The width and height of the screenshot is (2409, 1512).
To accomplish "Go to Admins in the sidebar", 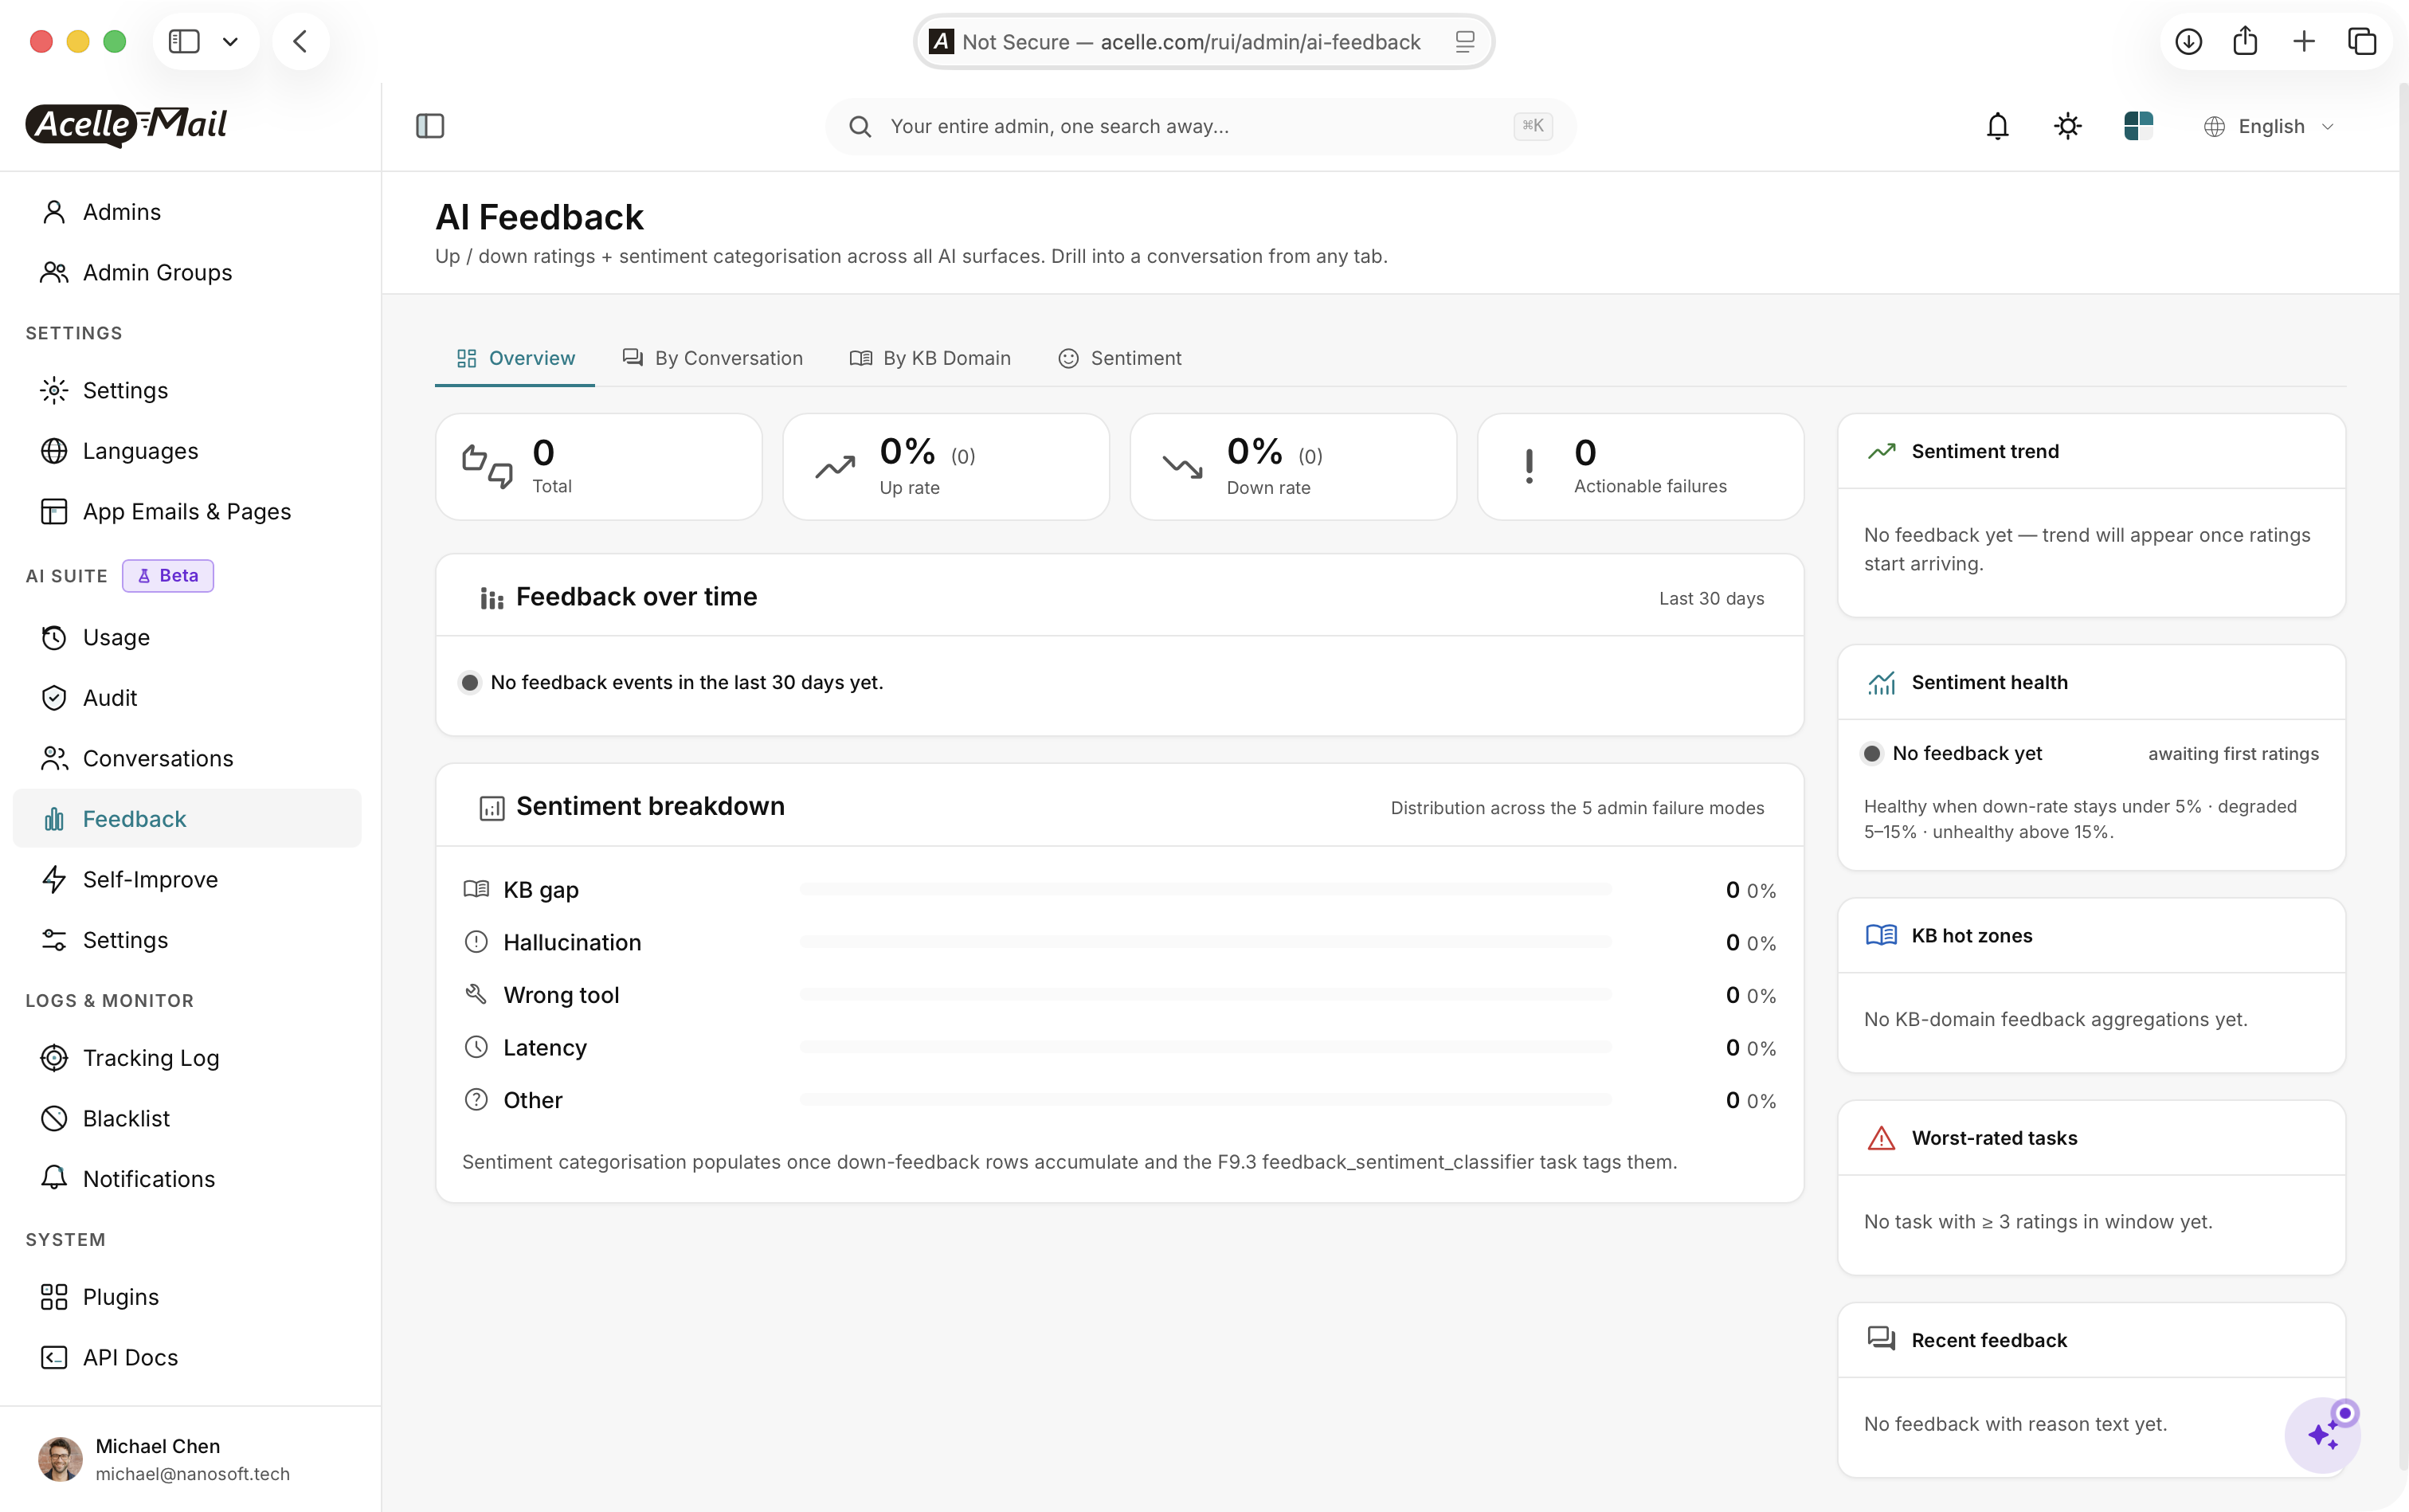I will point(187,212).
